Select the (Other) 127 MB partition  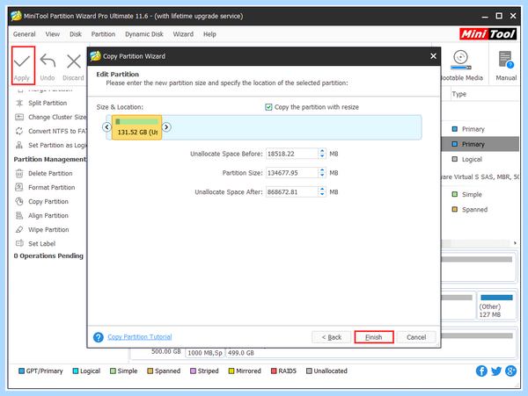pyautogui.click(x=496, y=306)
